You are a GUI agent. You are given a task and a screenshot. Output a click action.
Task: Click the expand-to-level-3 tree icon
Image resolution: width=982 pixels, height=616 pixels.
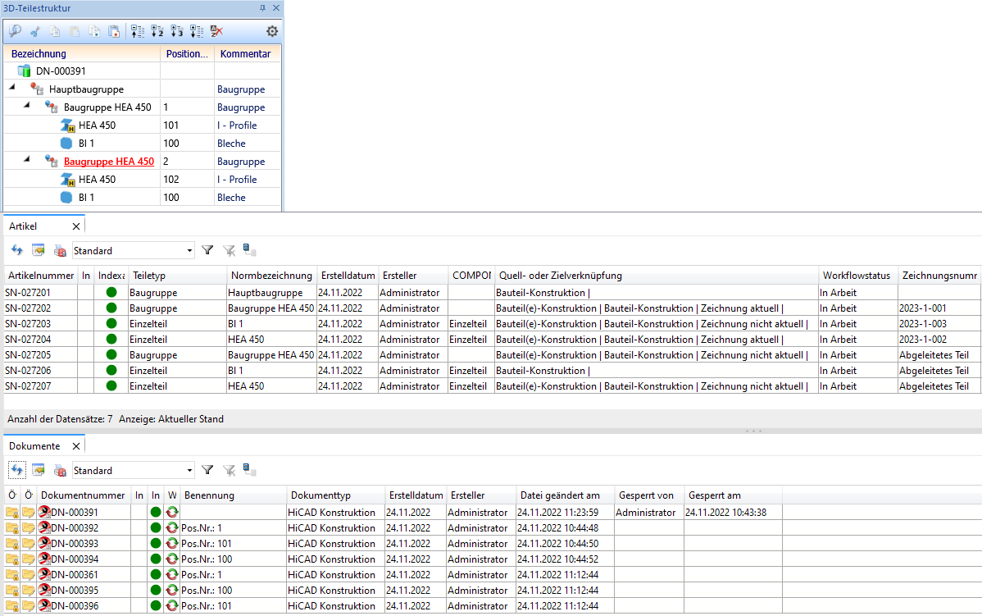pyautogui.click(x=177, y=31)
